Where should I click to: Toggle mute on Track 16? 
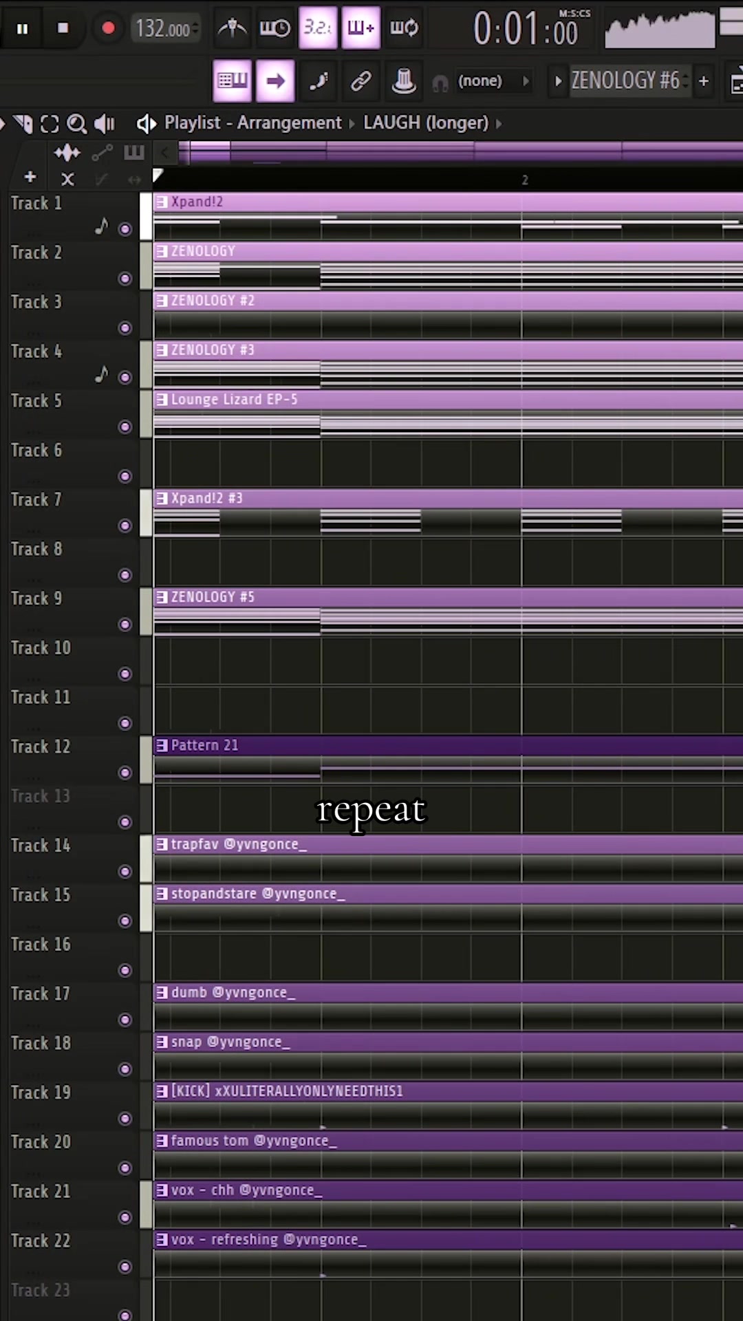[125, 970]
